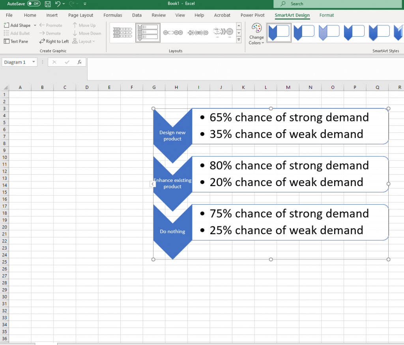Click the Add Shape button
The width and height of the screenshot is (404, 345).
click(x=17, y=25)
